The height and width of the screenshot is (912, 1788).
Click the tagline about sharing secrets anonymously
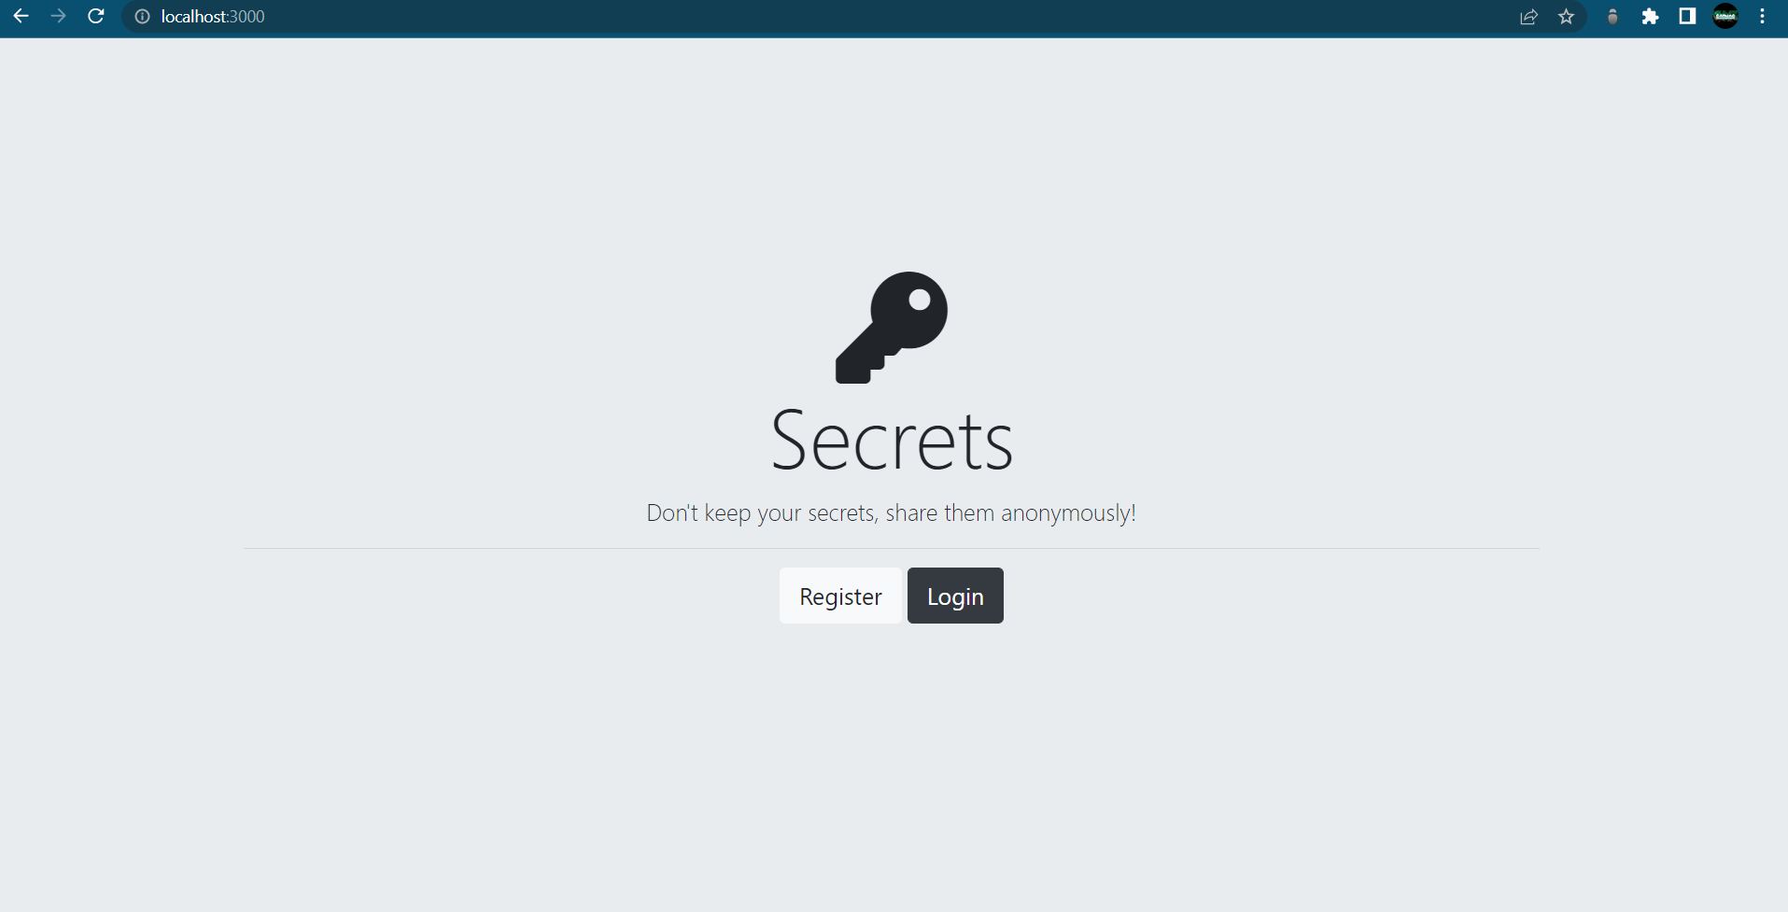[x=892, y=512]
